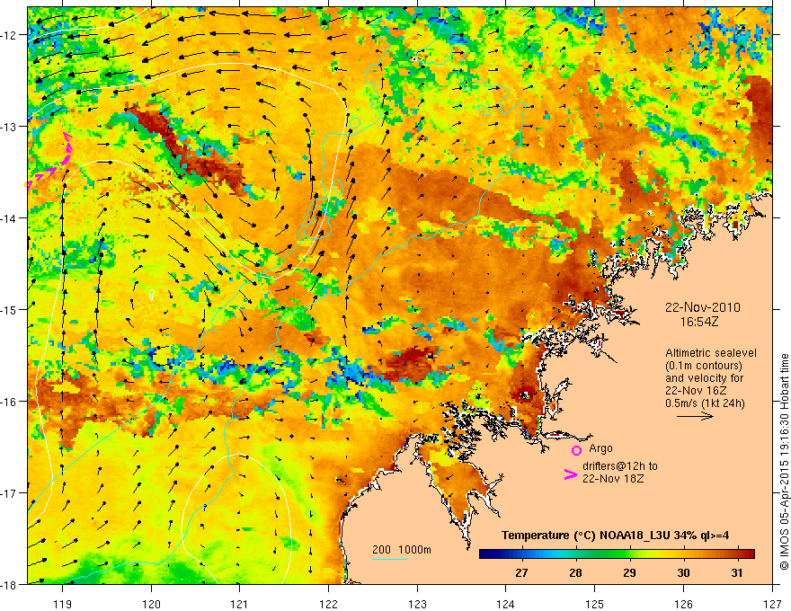The height and width of the screenshot is (611, 791).
Task: Click the '200 1000m' bathymetry label
Action: pyautogui.click(x=402, y=550)
